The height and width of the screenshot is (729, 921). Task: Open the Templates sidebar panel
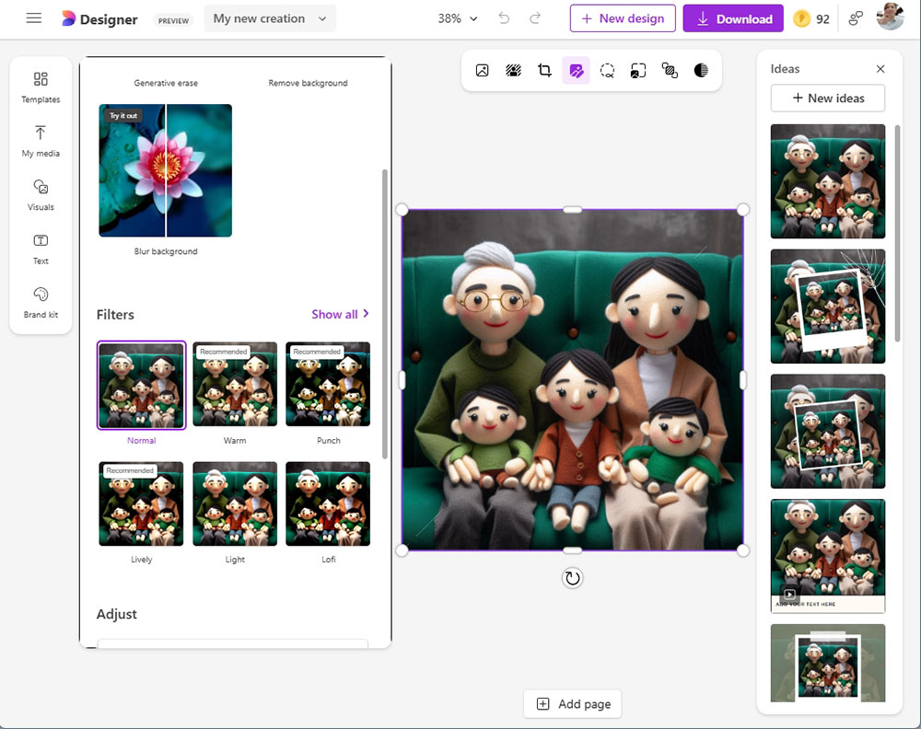(41, 87)
